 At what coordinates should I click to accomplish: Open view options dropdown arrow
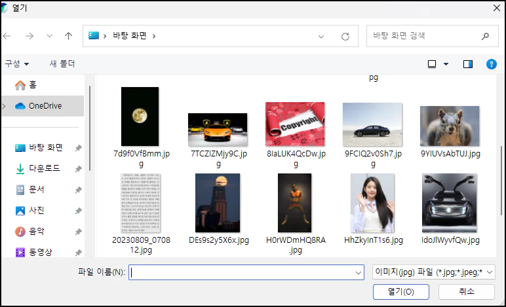pyautogui.click(x=446, y=64)
